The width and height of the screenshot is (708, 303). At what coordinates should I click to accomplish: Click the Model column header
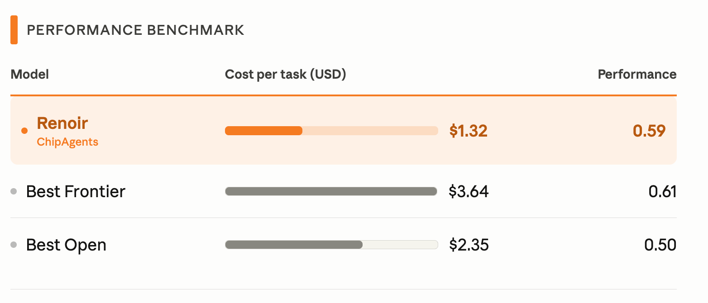point(30,74)
